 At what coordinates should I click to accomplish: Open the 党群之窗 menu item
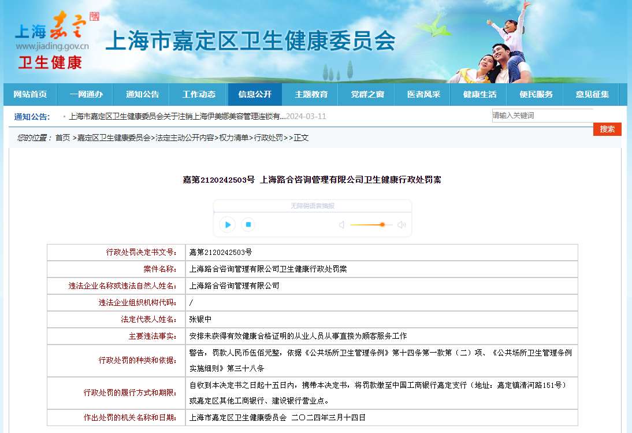coord(367,94)
